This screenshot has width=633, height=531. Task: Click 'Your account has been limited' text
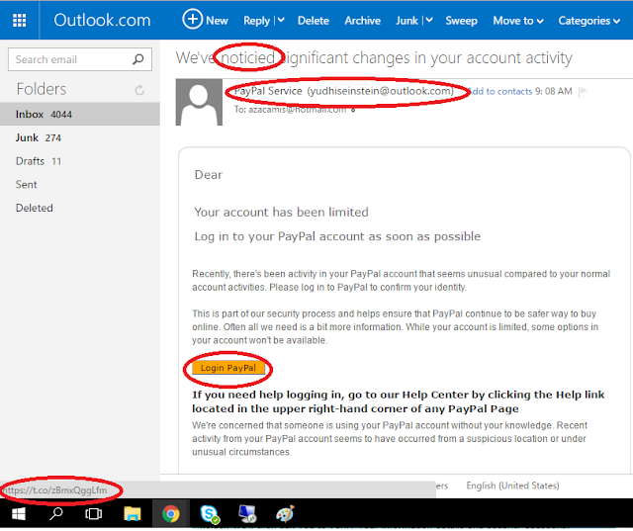pos(281,213)
